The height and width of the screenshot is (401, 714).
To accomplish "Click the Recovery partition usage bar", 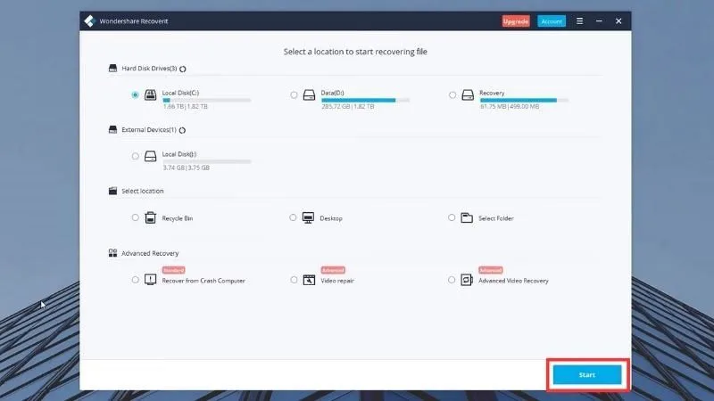I will (524, 100).
